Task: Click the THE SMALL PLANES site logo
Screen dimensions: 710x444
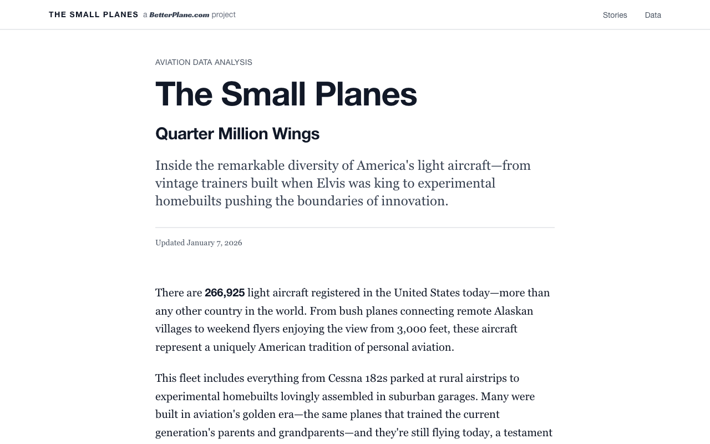Action: [93, 14]
